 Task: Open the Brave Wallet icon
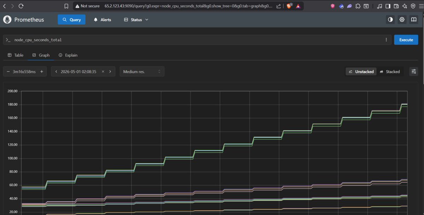396,6
